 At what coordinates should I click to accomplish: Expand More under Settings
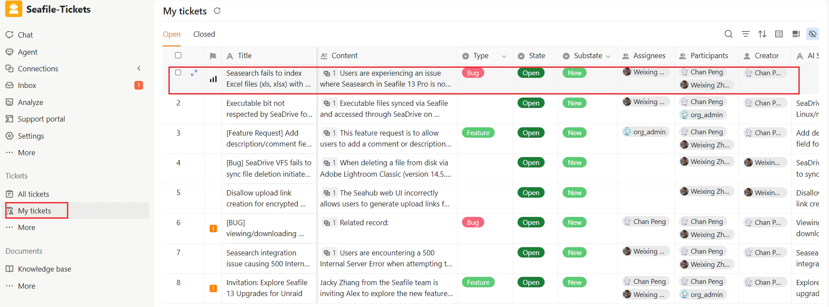click(x=26, y=153)
